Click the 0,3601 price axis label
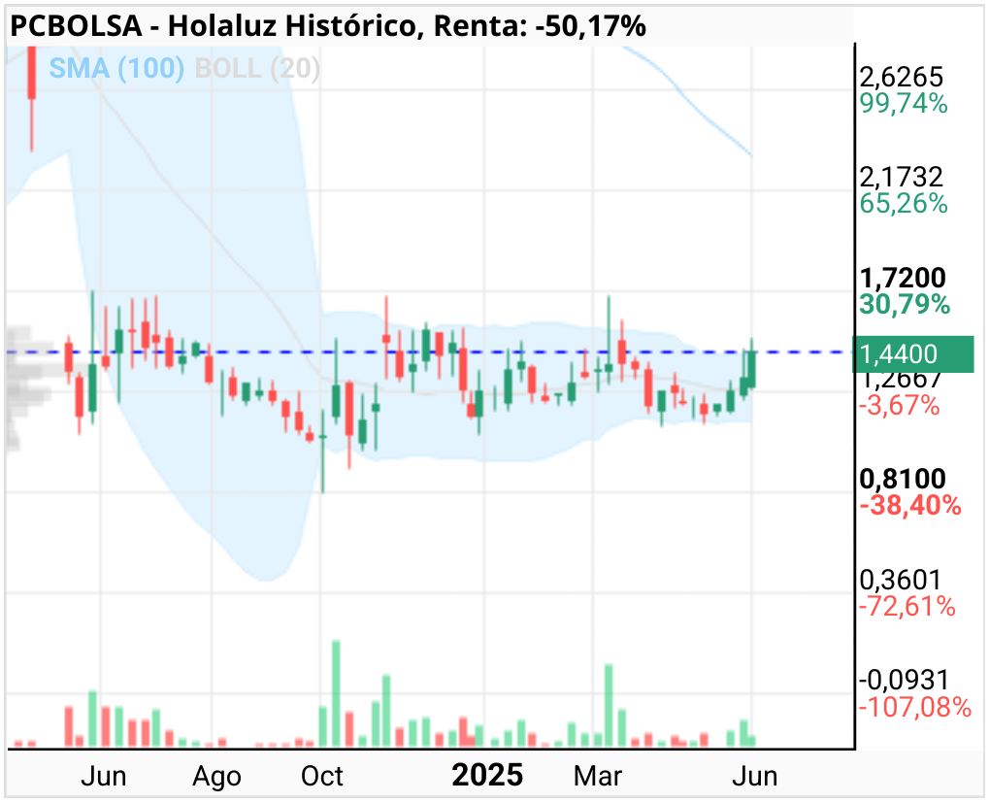The width and height of the screenshot is (989, 802). 900,580
